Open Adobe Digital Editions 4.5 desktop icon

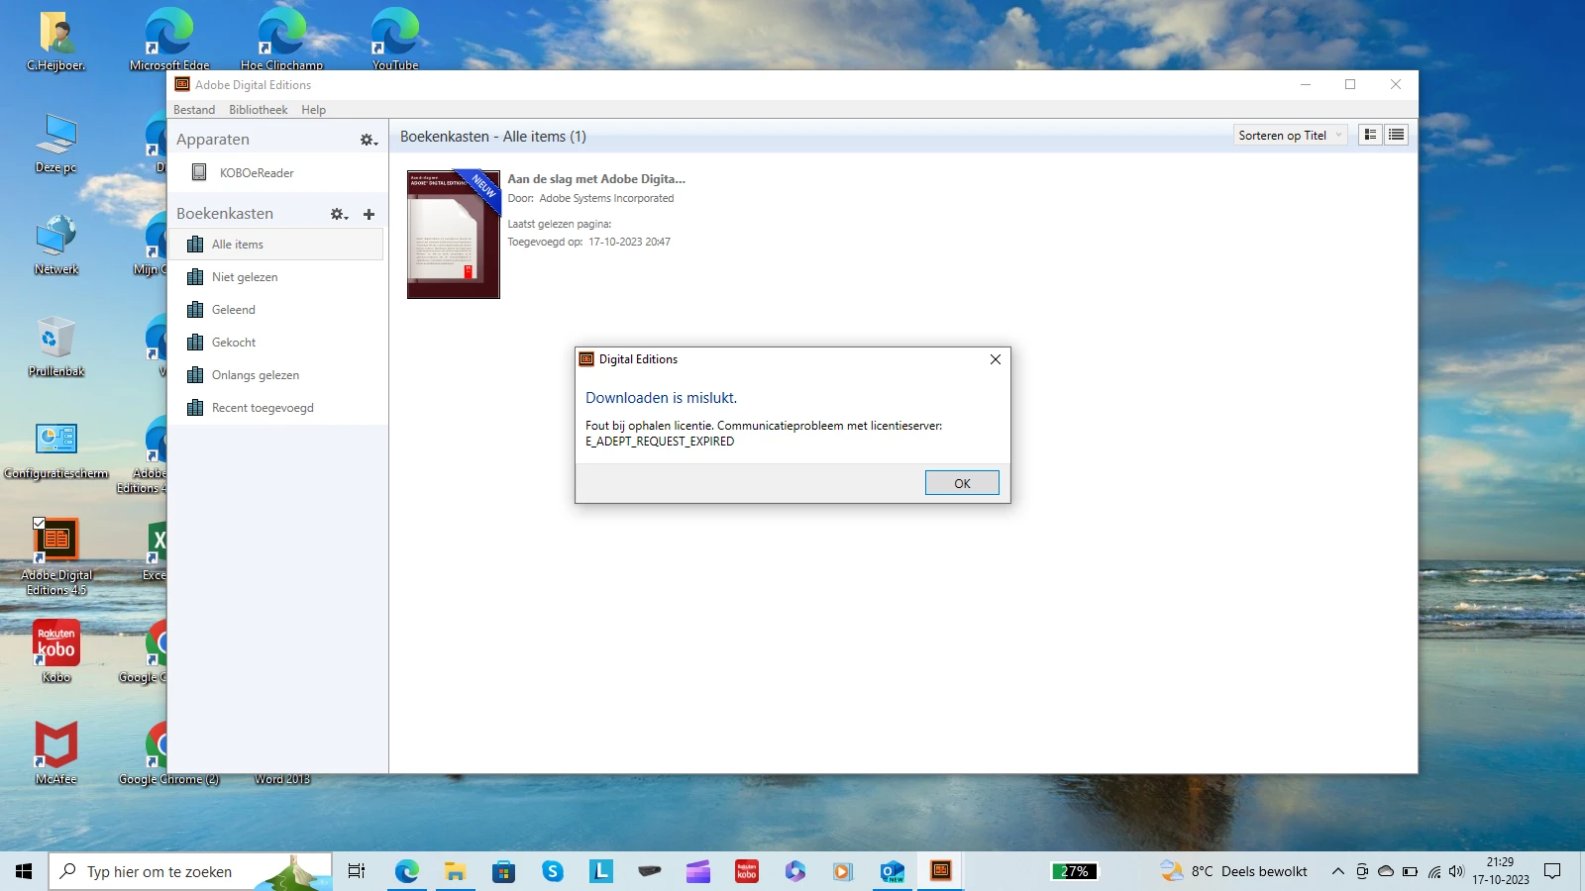[56, 556]
